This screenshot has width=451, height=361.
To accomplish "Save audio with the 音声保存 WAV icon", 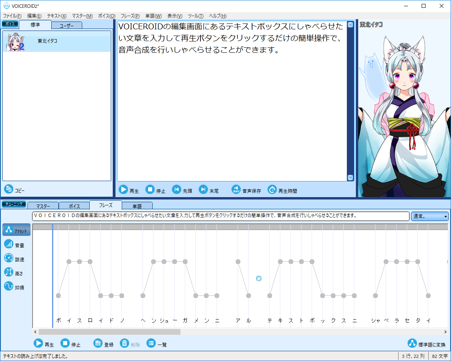I will coord(236,189).
